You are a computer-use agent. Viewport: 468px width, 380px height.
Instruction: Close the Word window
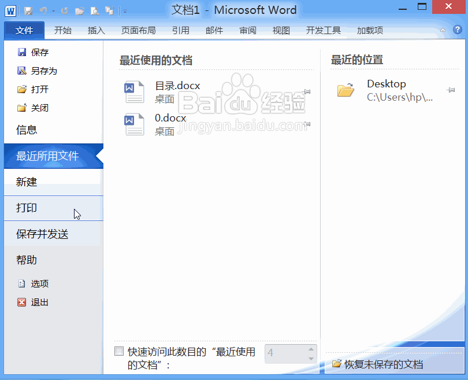448,6
